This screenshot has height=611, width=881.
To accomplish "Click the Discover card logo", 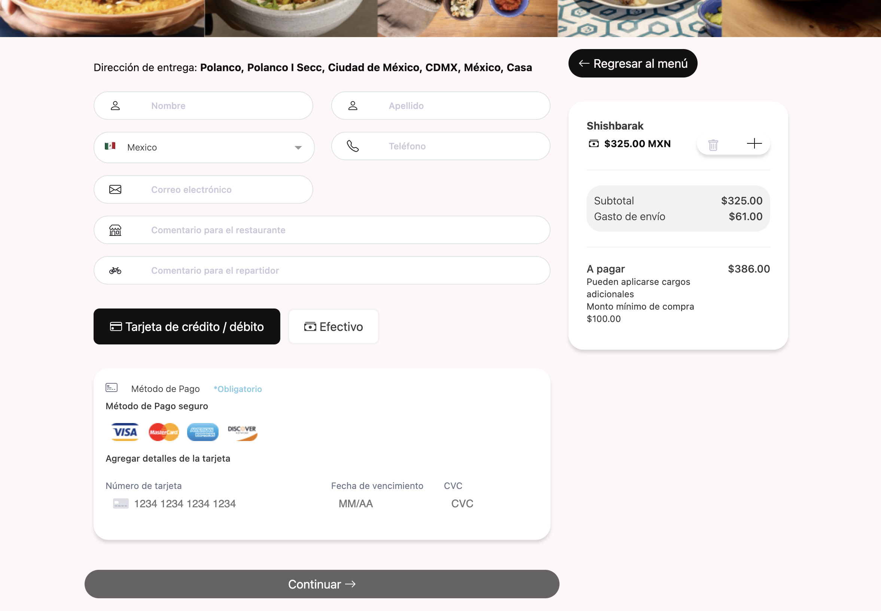I will click(242, 432).
